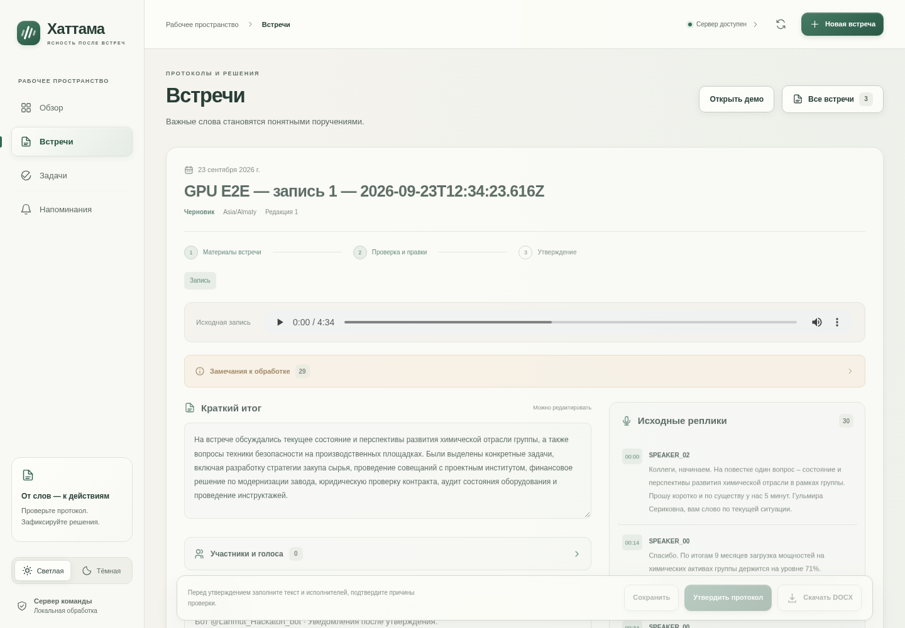The image size is (905, 628).
Task: Click the count badge 30 in Исходные реплики
Action: (x=846, y=421)
